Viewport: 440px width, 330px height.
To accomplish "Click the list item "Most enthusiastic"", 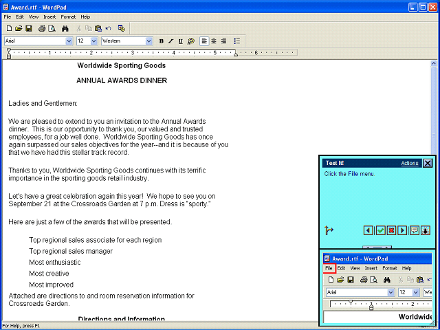I will [55, 263].
